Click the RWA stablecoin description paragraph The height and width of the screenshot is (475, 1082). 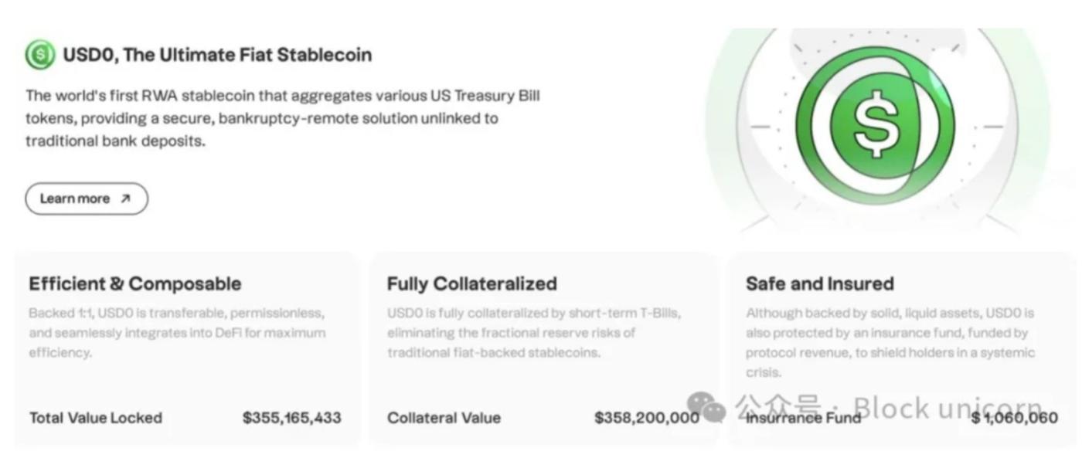coord(282,118)
